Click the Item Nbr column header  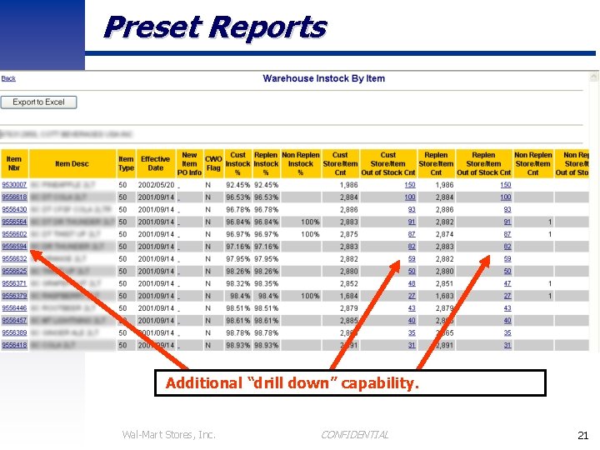(14, 164)
